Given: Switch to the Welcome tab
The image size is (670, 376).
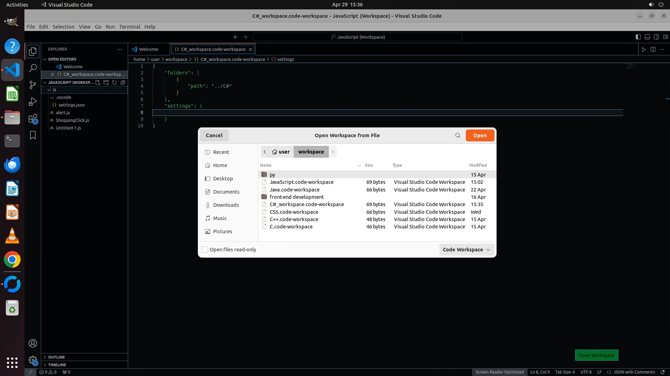Looking at the screenshot, I should 148,49.
